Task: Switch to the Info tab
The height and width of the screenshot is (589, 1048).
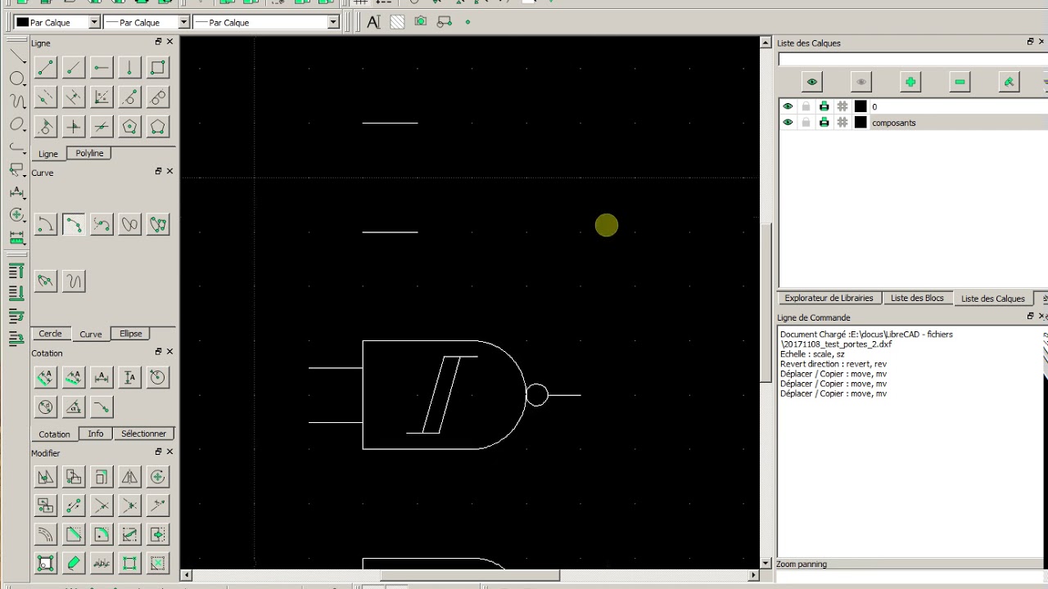Action: coord(96,434)
